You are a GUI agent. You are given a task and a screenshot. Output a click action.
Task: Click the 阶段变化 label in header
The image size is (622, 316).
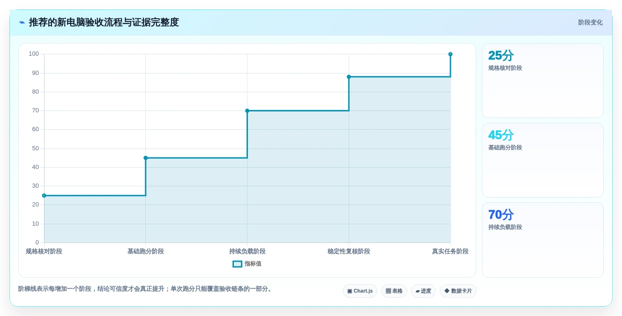590,22
